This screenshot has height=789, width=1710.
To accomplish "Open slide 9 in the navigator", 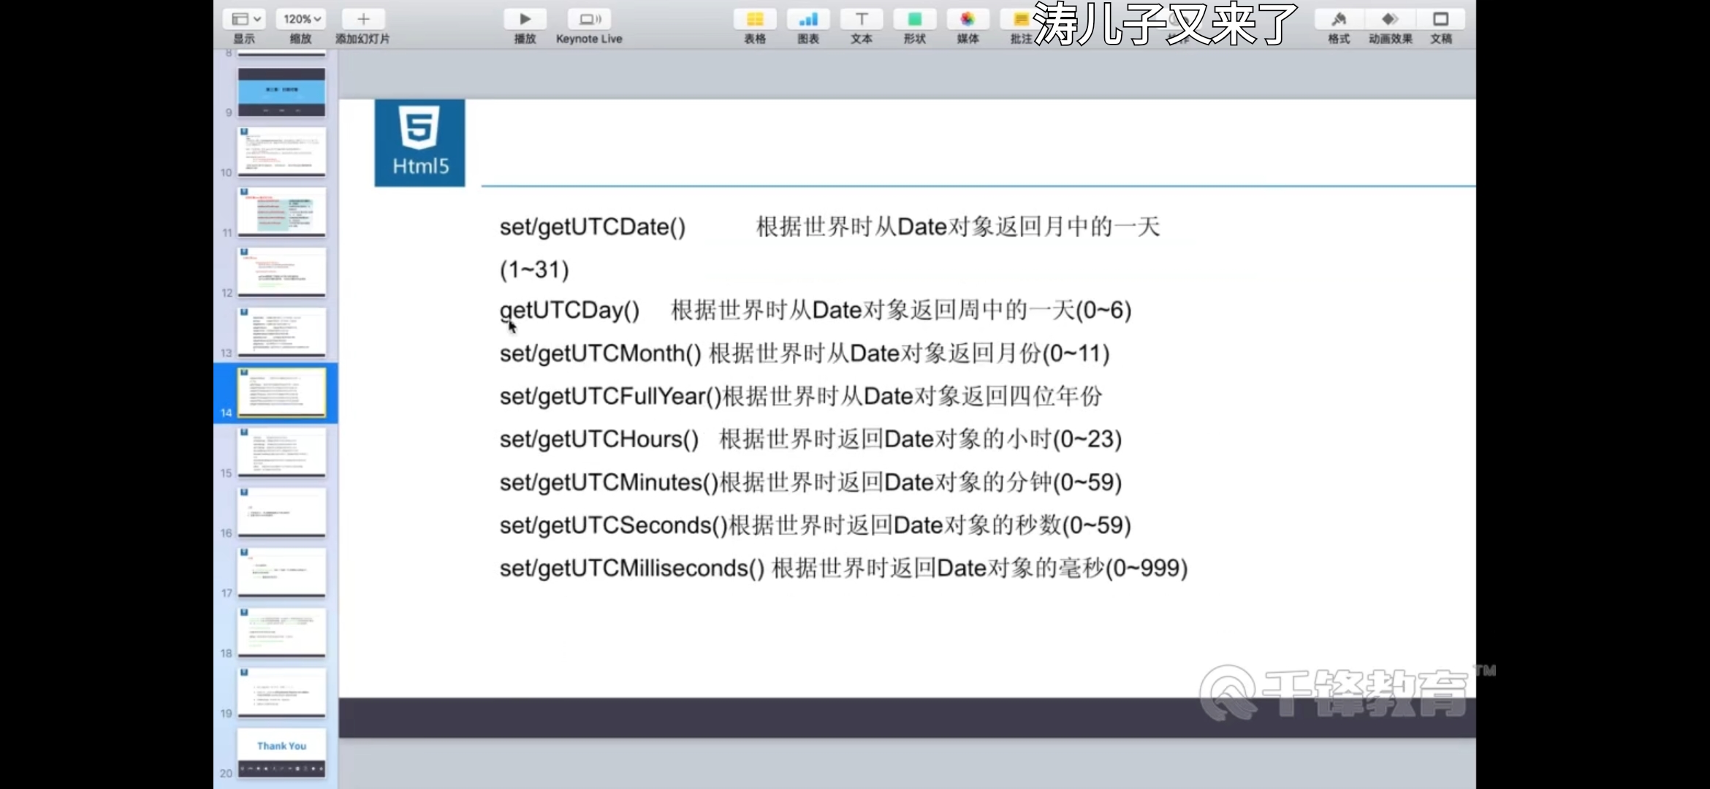I will 281,92.
